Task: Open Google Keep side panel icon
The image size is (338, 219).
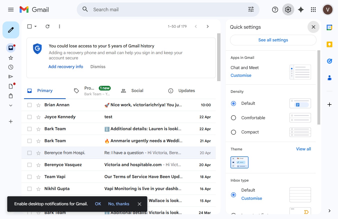Action: pyautogui.click(x=329, y=44)
